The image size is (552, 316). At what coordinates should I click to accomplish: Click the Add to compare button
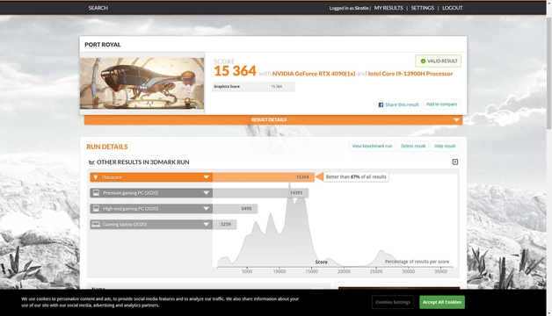(441, 104)
